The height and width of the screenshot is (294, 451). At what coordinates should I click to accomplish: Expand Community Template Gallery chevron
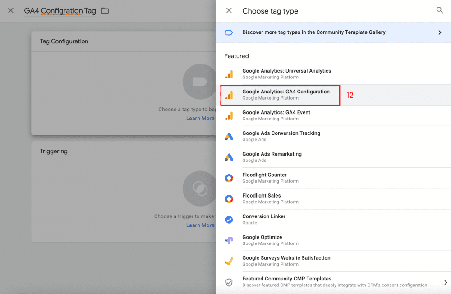[439, 32]
